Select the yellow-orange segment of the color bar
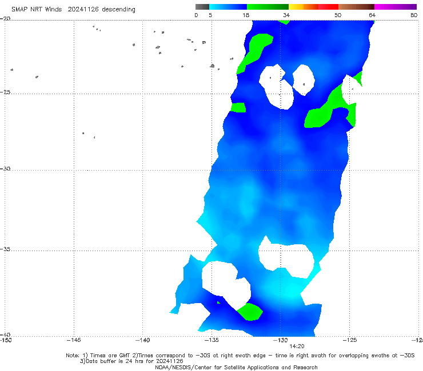Viewport: 423px width, 371px height. 304,7
